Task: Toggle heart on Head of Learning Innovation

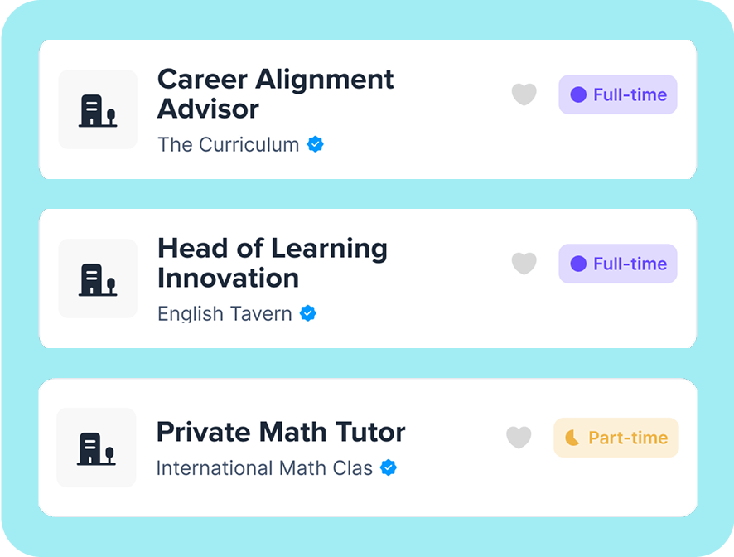Action: (524, 264)
